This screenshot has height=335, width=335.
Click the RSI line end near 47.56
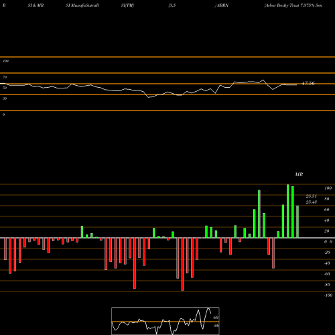pyautogui.click(x=296, y=85)
